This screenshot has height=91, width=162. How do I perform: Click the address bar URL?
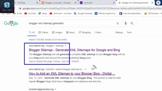click(x=92, y=8)
